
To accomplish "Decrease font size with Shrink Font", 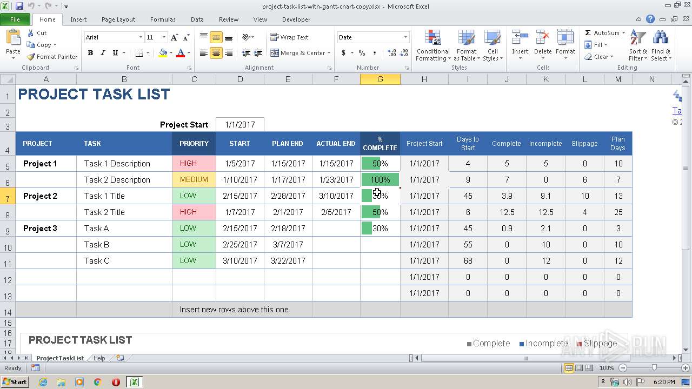I will [x=186, y=37].
